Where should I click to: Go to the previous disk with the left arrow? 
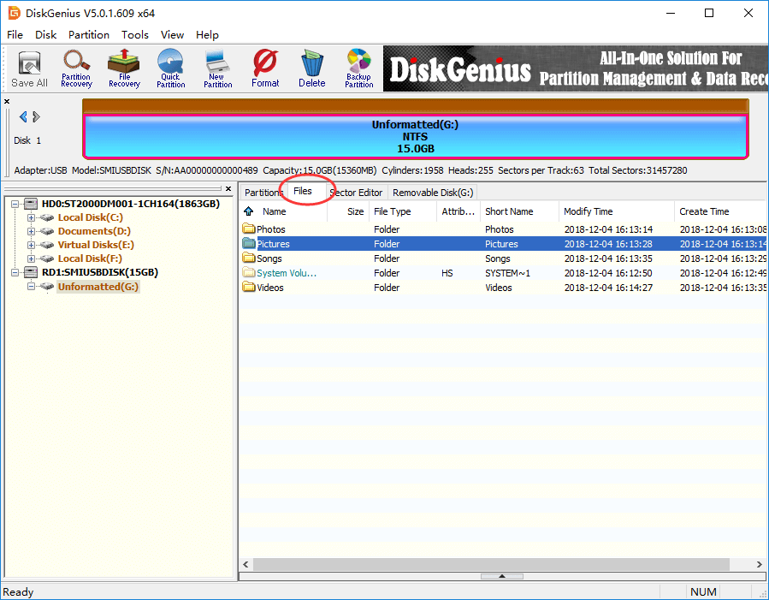(x=23, y=116)
